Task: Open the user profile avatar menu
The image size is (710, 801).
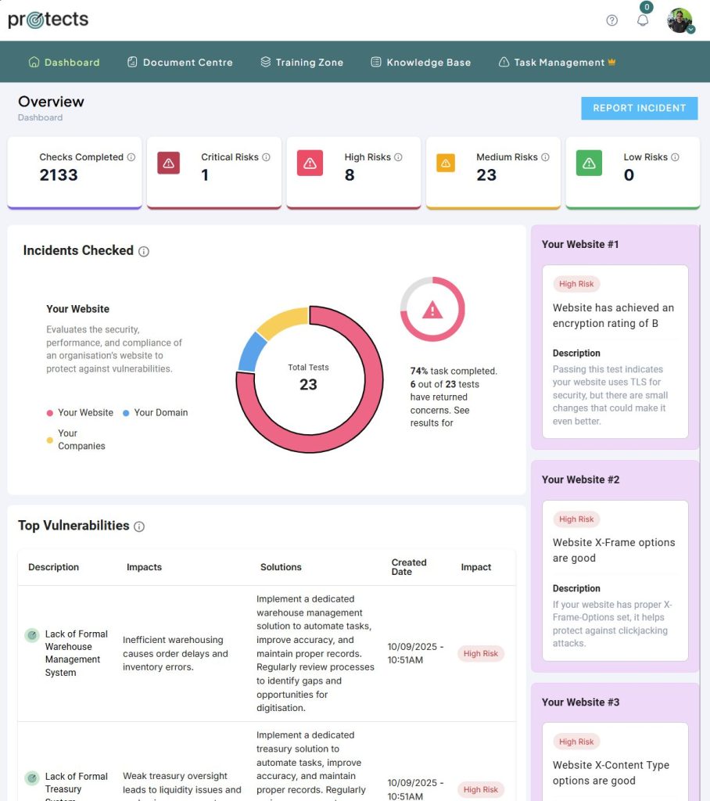Action: (679, 20)
